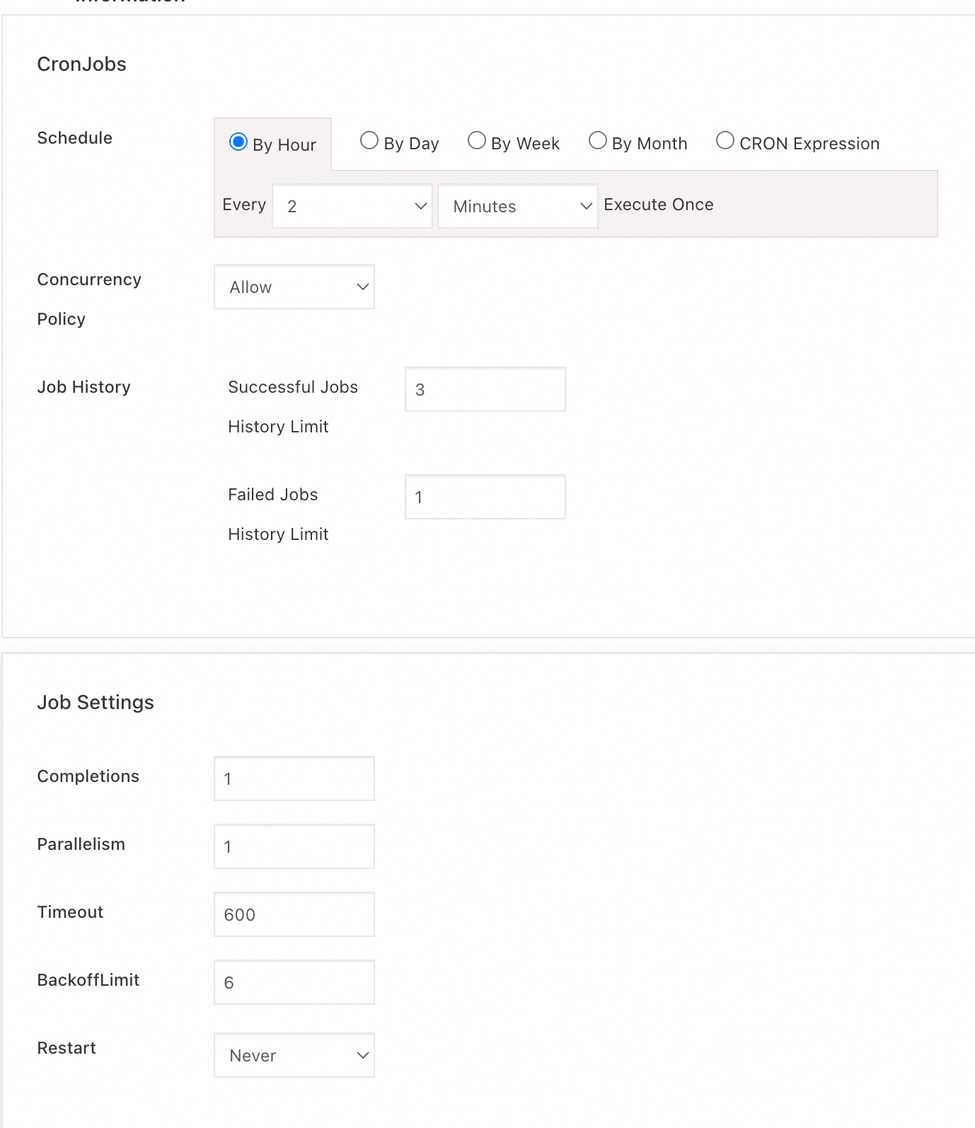Click the Every label text
The image size is (975, 1128).
point(244,205)
